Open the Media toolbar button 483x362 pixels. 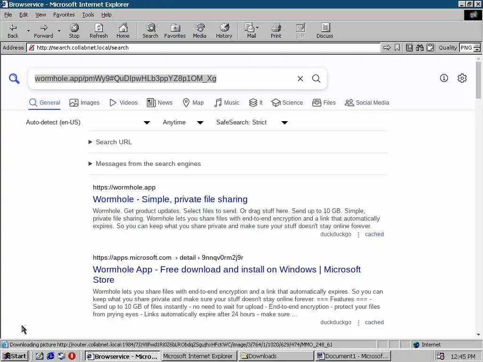tap(200, 31)
